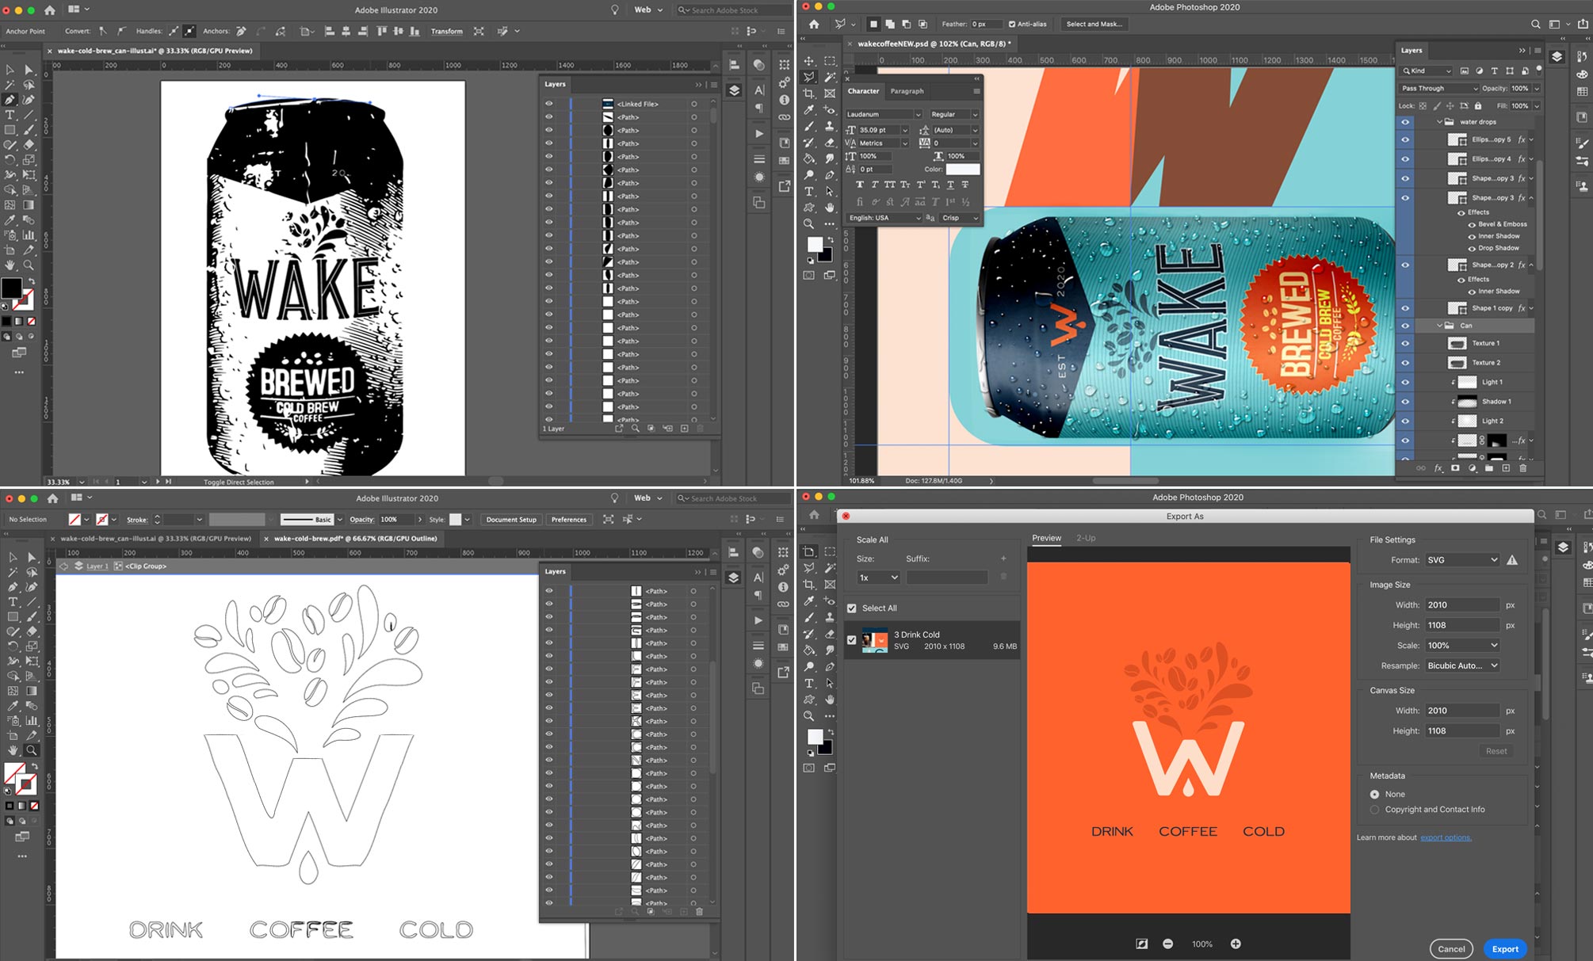Hide the Texture 1 layer in Photoshop
Viewport: 1593px width, 961px height.
[1405, 343]
